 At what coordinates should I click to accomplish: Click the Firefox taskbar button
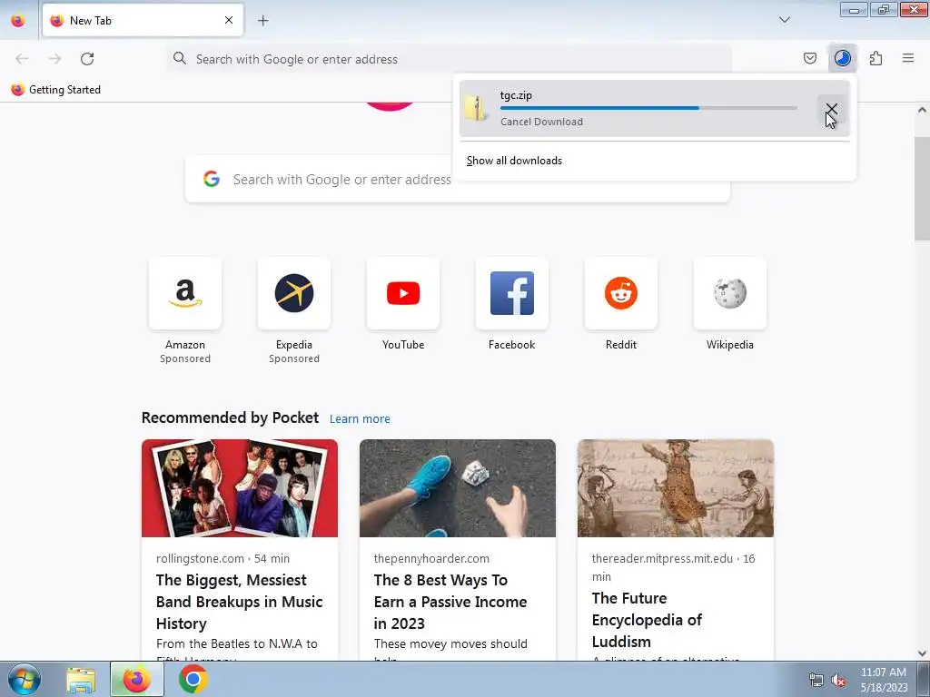[x=137, y=679]
